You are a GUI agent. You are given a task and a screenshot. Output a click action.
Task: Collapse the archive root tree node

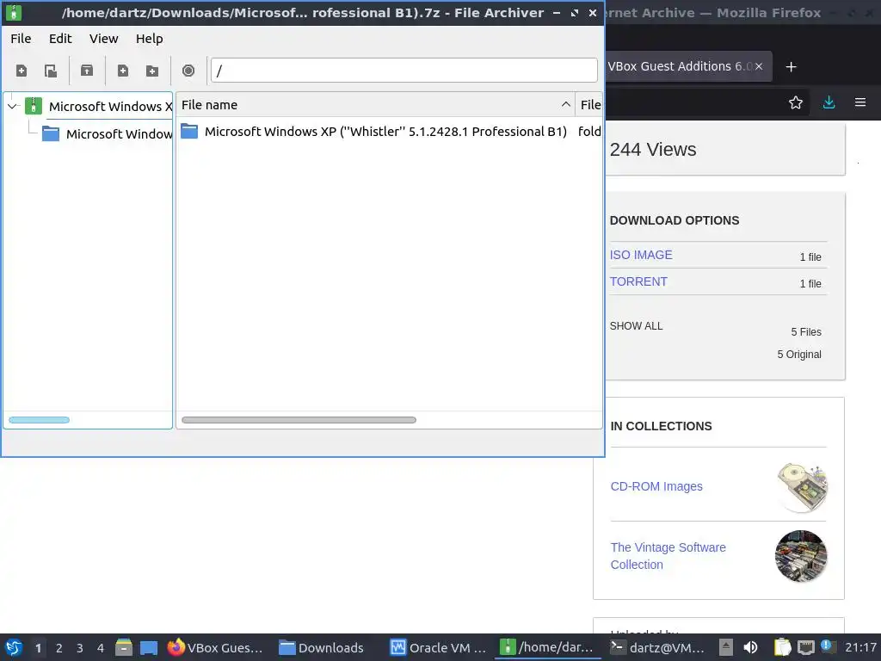tap(12, 106)
